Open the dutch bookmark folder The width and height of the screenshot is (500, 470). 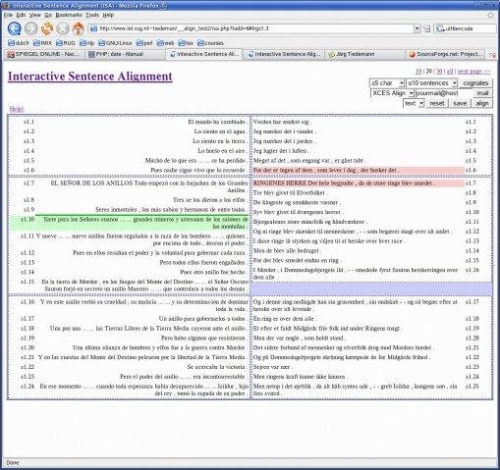(19, 43)
